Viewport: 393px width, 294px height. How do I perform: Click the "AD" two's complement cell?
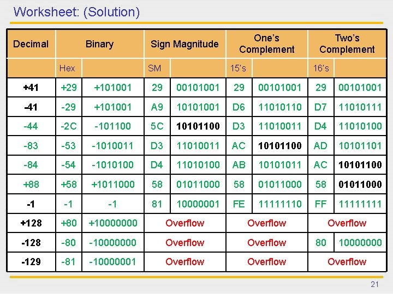click(x=321, y=145)
